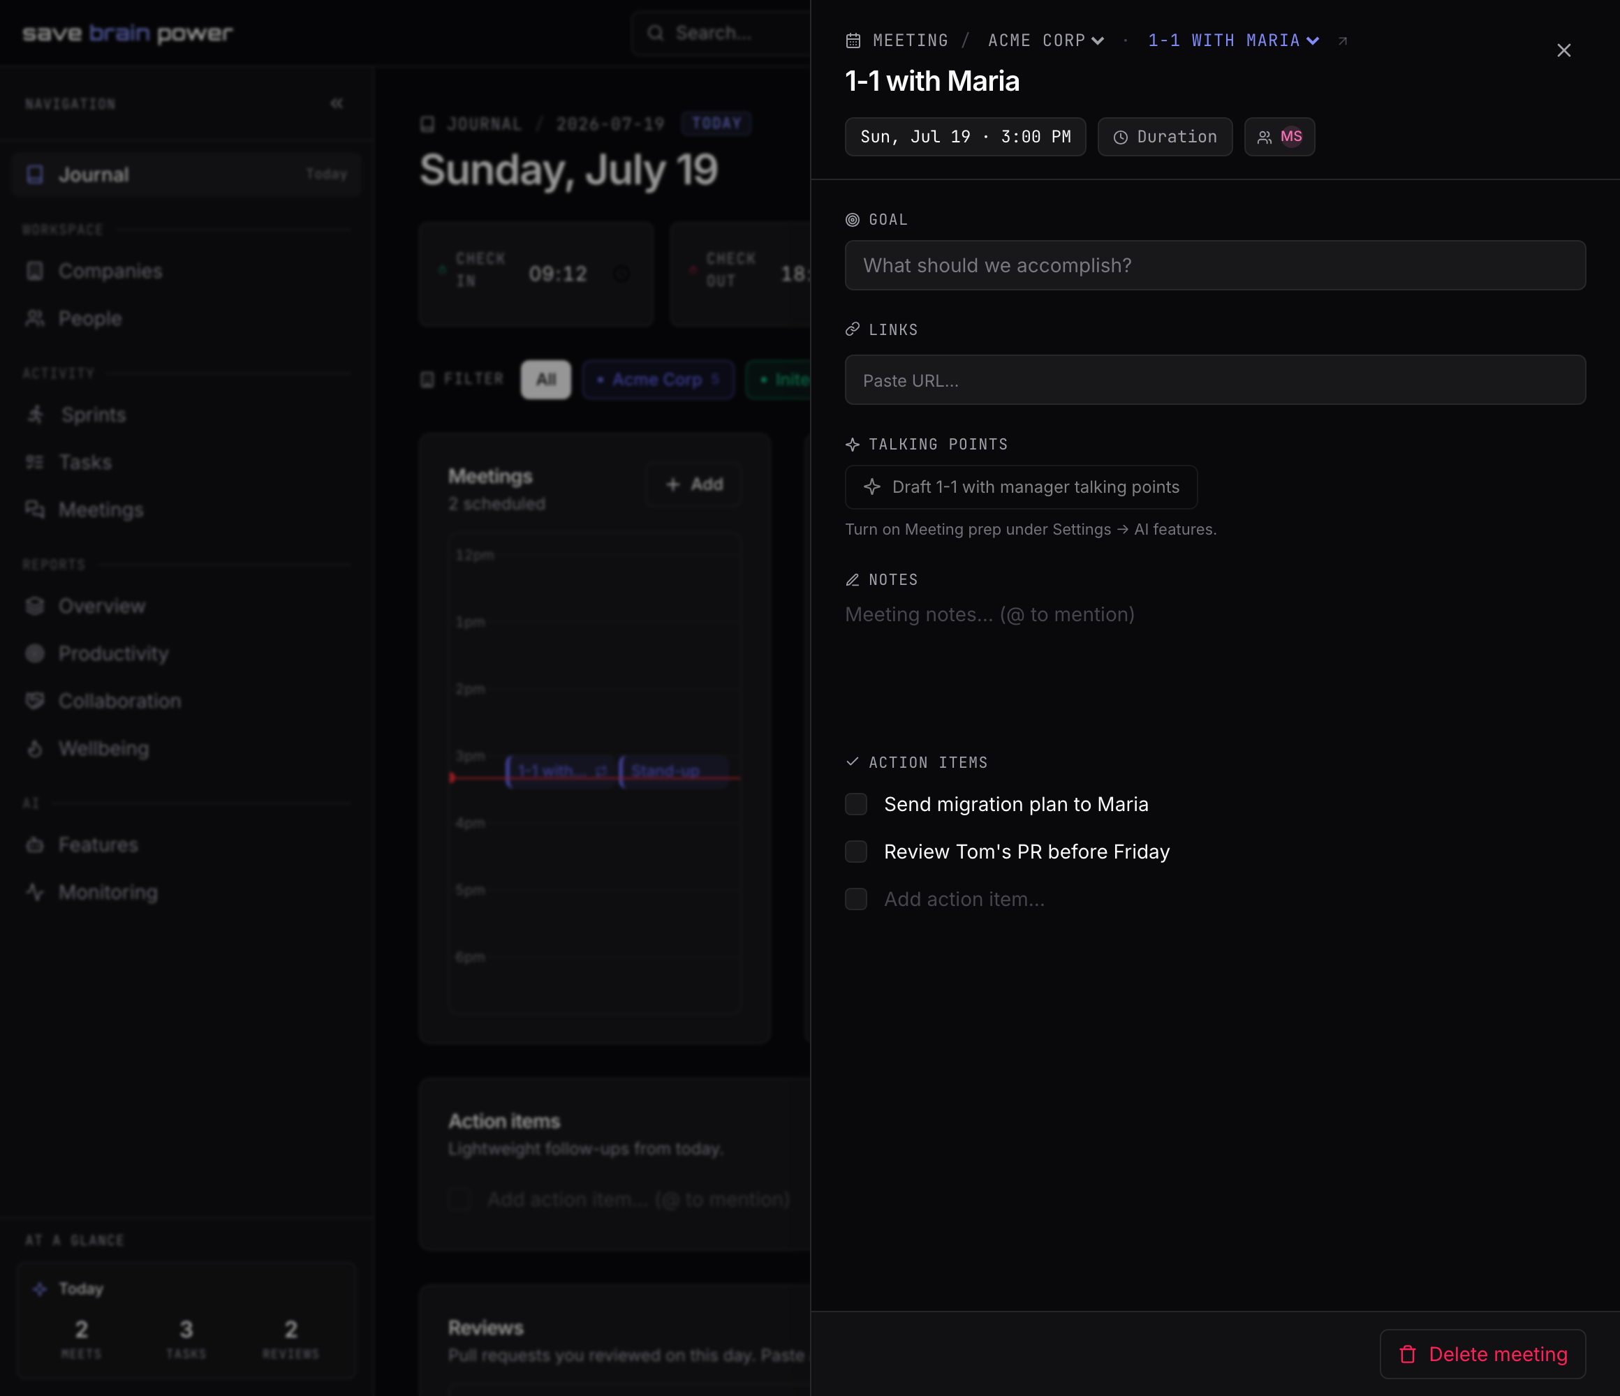Click the attendees people icon
This screenshot has height=1396, width=1620.
(1263, 138)
